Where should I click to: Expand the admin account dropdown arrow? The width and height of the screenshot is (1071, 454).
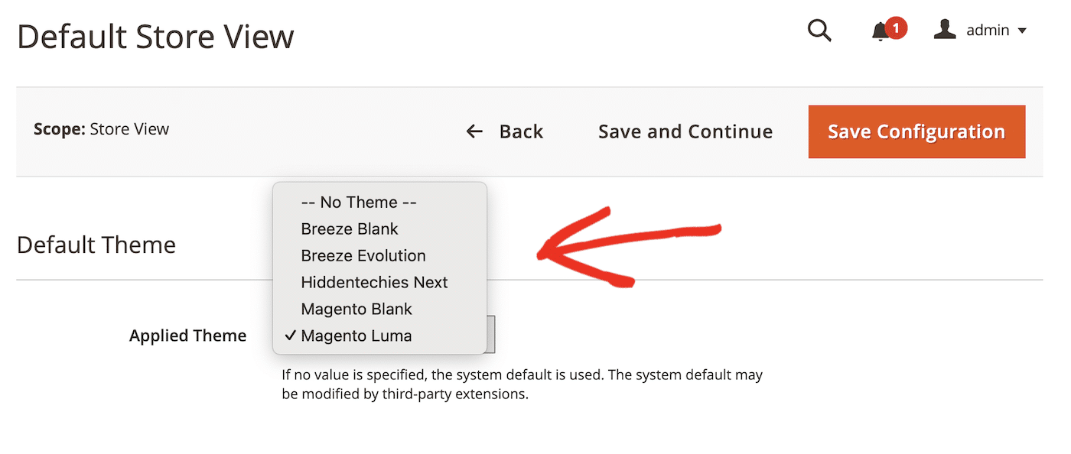(x=1022, y=31)
